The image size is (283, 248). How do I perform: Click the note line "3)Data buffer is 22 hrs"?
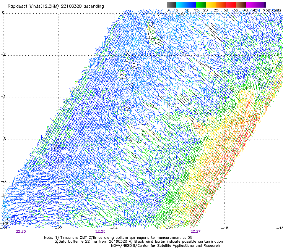click(x=138, y=242)
